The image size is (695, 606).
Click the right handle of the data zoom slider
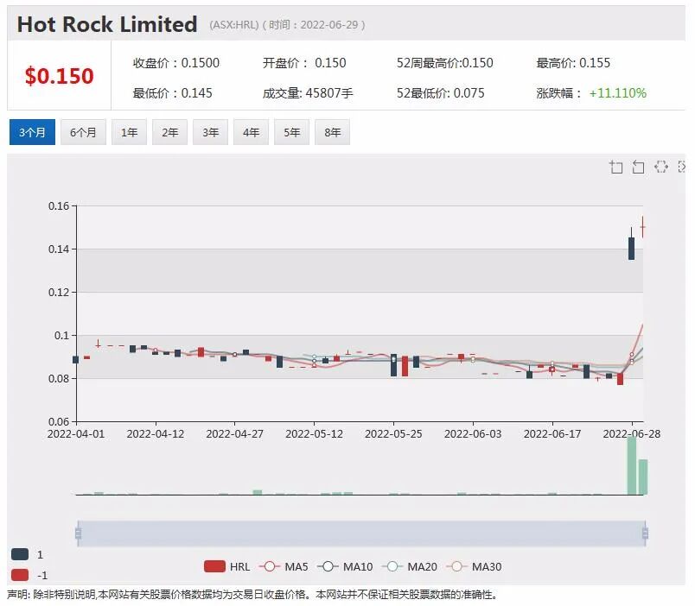645,533
